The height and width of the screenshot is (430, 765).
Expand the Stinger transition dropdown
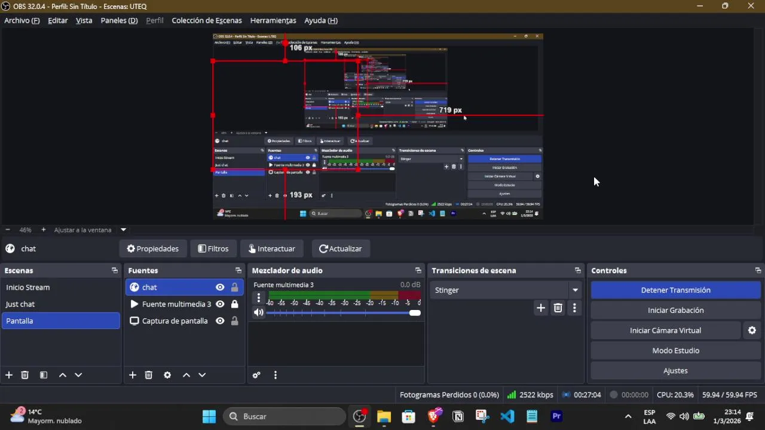[575, 290]
